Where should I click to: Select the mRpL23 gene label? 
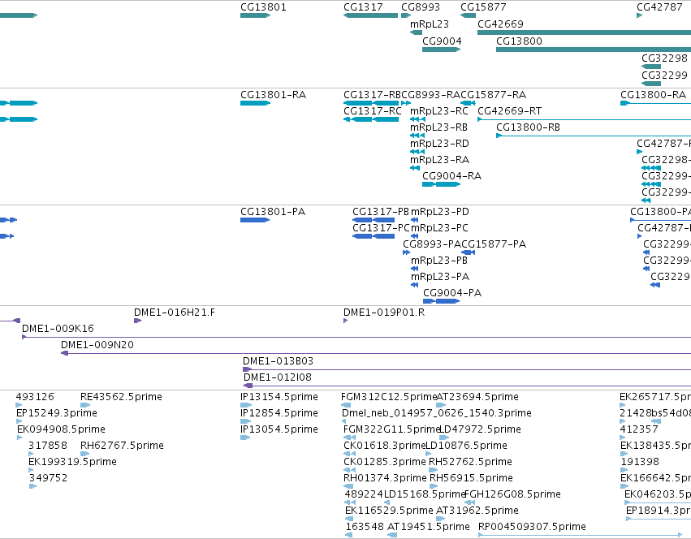pyautogui.click(x=430, y=24)
